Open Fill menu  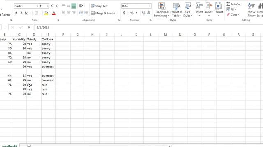tap(231, 9)
